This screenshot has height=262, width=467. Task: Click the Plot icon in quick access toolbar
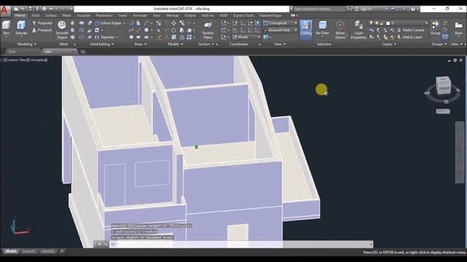tap(45, 9)
